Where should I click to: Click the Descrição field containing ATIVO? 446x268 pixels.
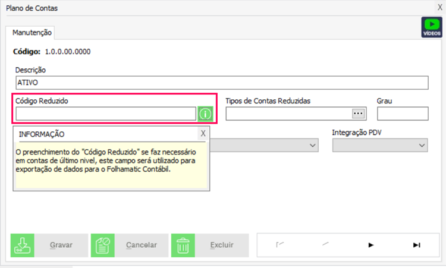[x=221, y=83]
